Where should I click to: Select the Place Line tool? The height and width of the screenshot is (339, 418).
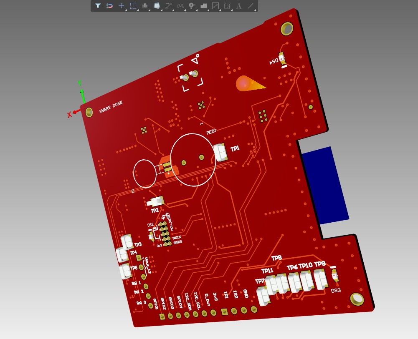click(x=251, y=5)
